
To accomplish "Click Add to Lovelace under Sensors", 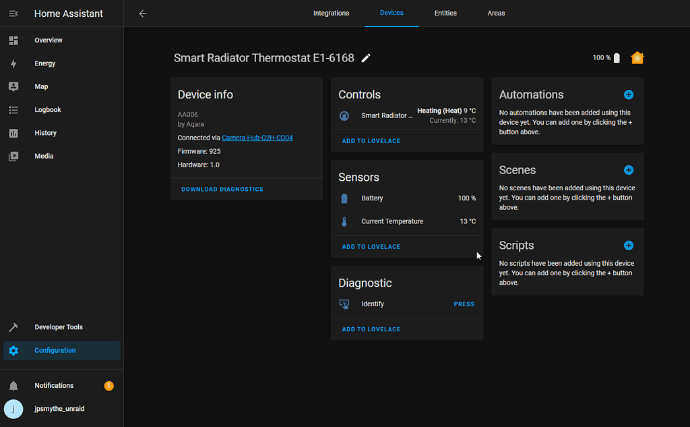I will coord(371,247).
